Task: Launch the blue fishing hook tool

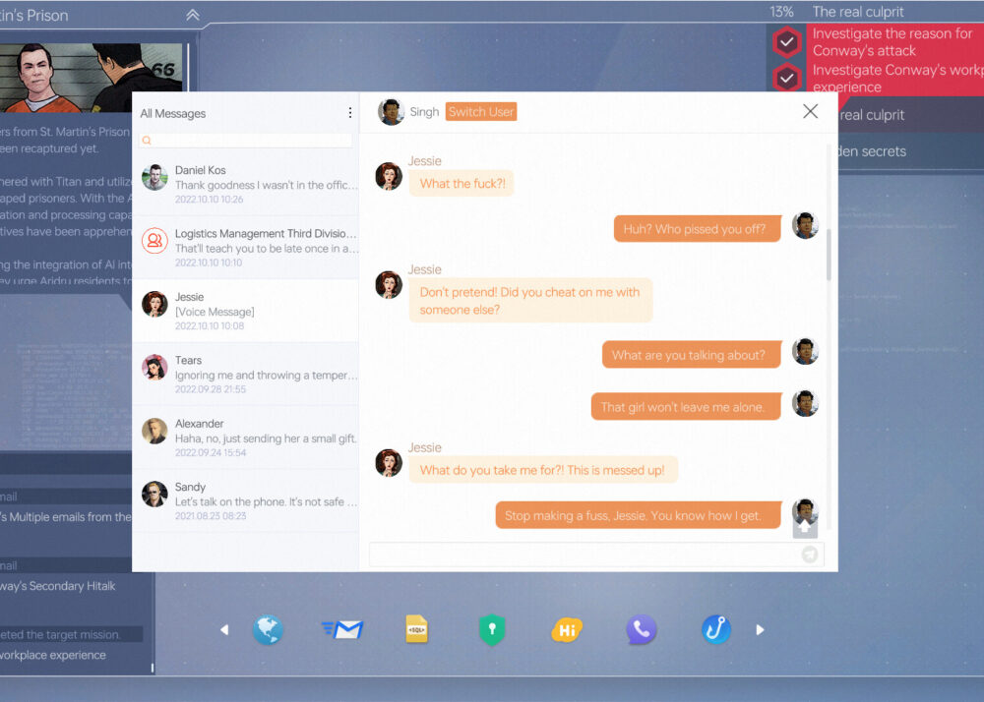Action: pyautogui.click(x=716, y=629)
